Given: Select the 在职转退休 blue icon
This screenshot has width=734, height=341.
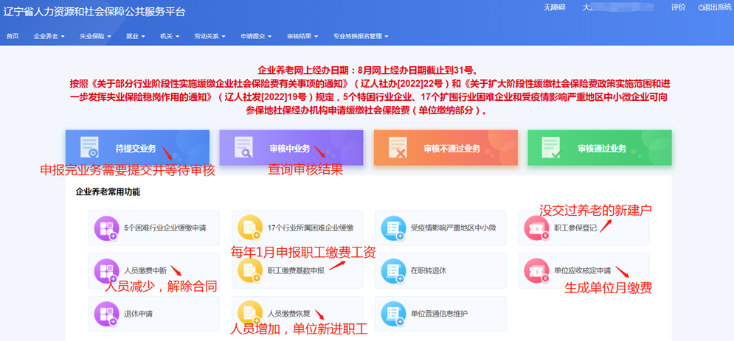Looking at the screenshot, I should click(393, 271).
